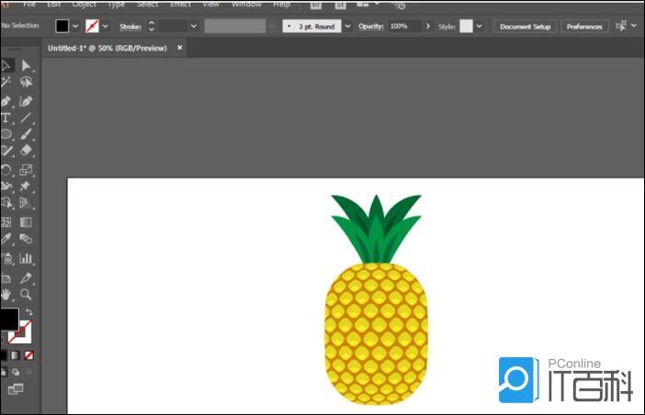Select the Direct Selection tool
Viewport: 645px width, 415px height.
click(26, 66)
